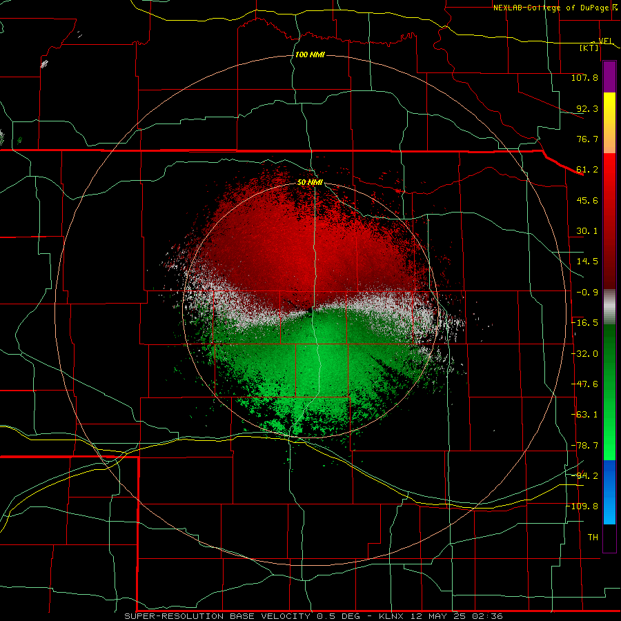Pick the gray near-zero segment of color bar
Viewport: 621px width, 621px height.
click(609, 307)
